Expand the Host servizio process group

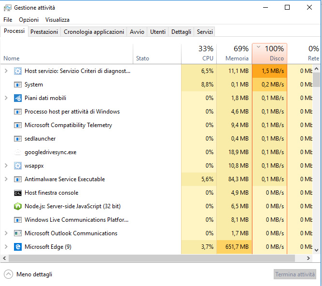pos(6,71)
